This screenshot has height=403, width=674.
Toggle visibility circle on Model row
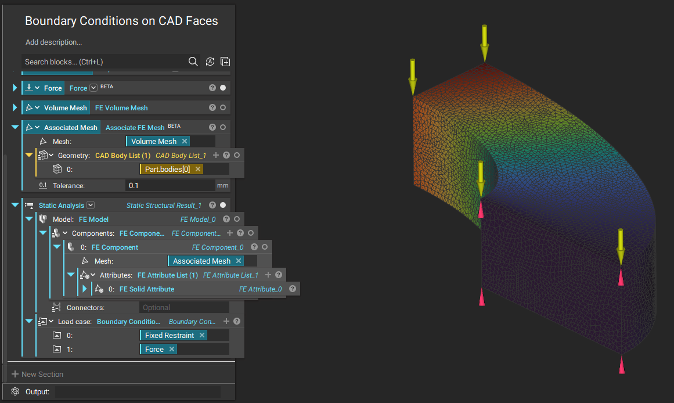pyautogui.click(x=237, y=219)
